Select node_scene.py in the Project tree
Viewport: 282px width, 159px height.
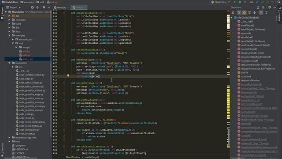(x=26, y=118)
